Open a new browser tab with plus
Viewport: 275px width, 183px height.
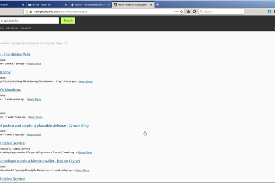click(x=158, y=4)
